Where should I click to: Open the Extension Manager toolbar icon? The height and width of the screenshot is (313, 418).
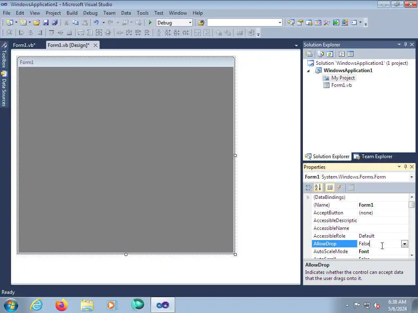click(345, 23)
